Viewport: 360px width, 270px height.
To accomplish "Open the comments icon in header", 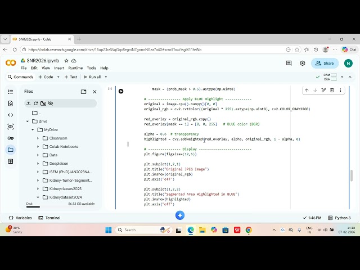I will (x=289, y=64).
